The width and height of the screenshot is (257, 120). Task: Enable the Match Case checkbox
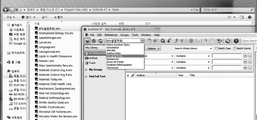[x=216, y=48]
